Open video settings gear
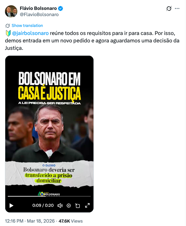186x226 pixels. pos(69,206)
